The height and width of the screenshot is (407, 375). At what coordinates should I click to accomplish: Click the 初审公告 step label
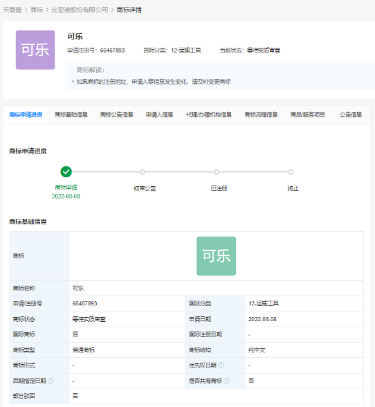[x=145, y=188]
